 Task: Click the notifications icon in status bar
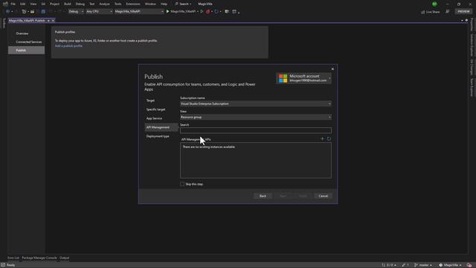coord(469,265)
